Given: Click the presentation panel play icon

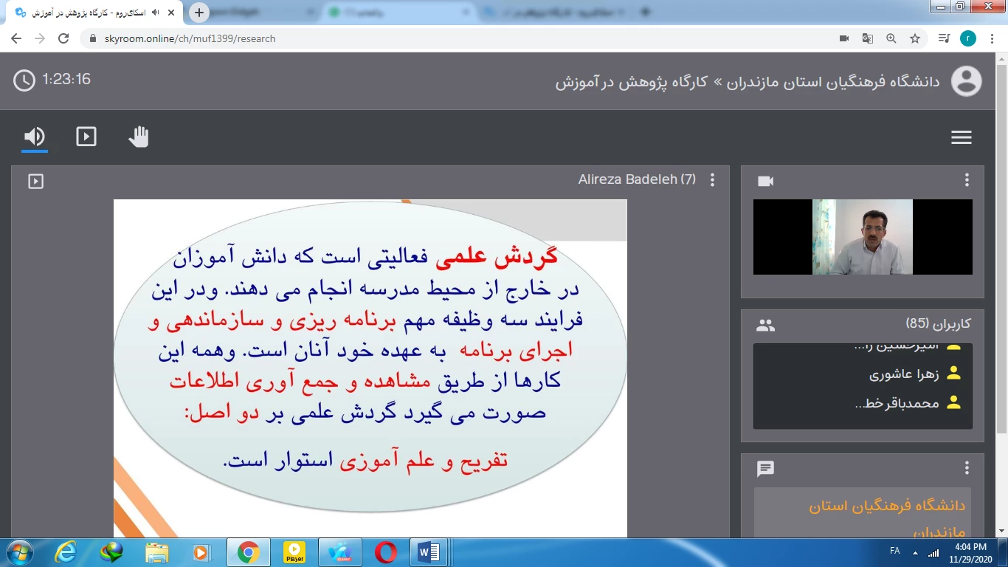Looking at the screenshot, I should 35,181.
